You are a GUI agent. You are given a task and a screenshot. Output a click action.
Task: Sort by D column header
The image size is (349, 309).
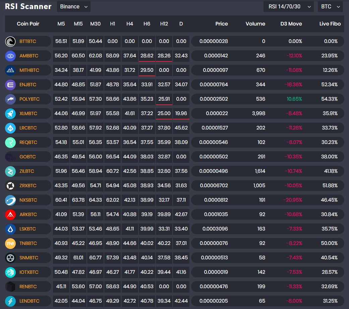(x=181, y=24)
